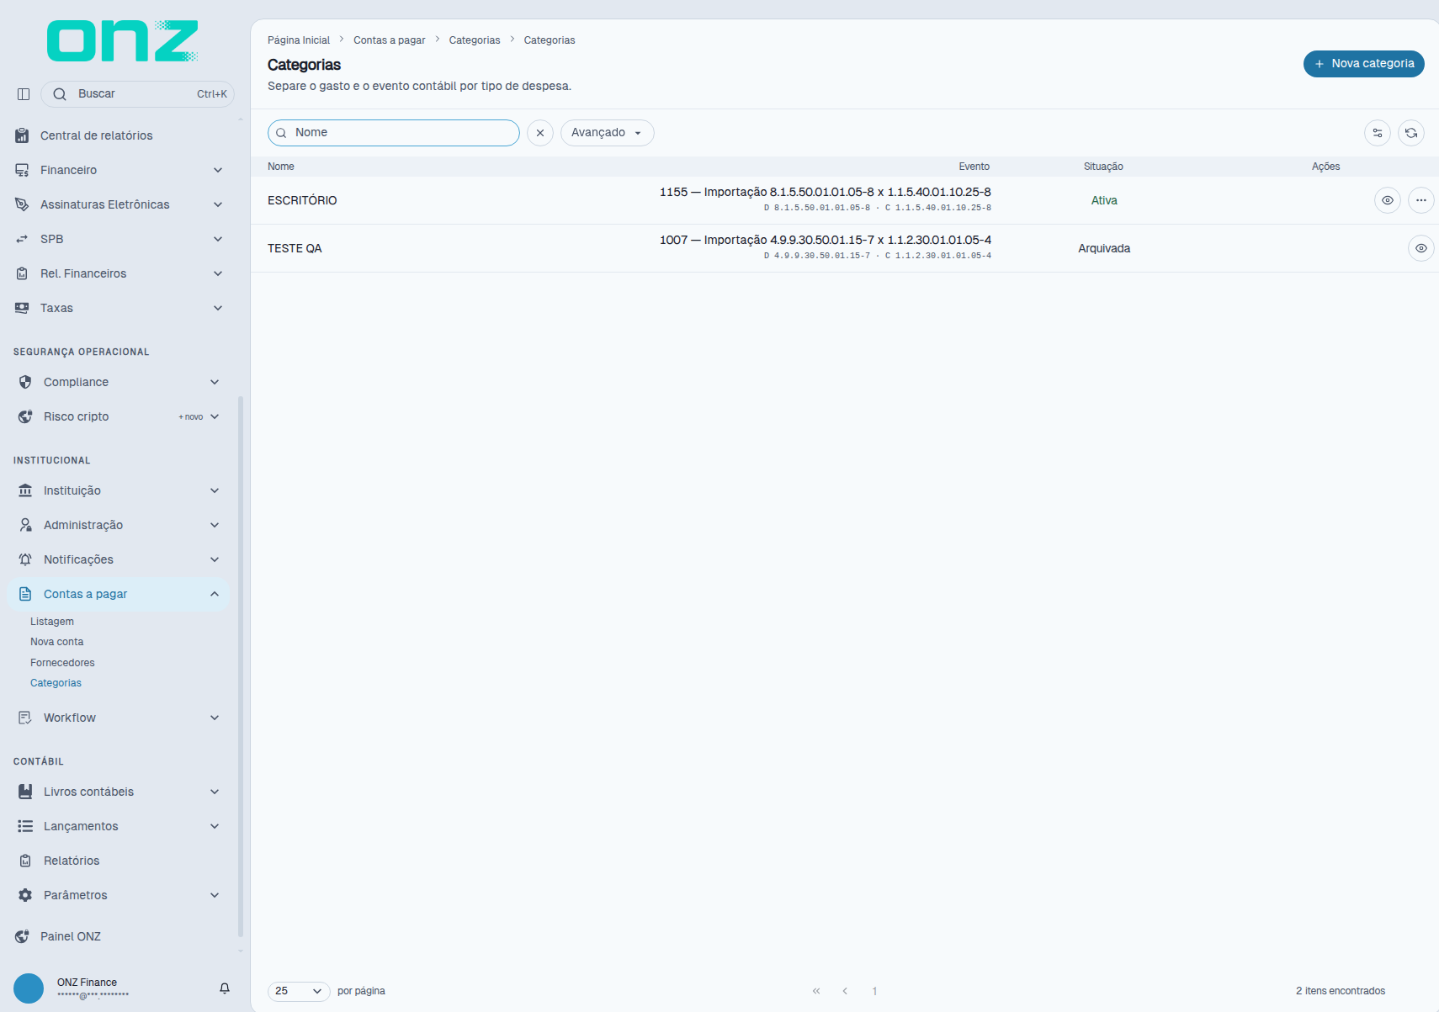Image resolution: width=1439 pixels, height=1012 pixels.
Task: Expand Livros contábeis menu
Action: click(x=119, y=792)
